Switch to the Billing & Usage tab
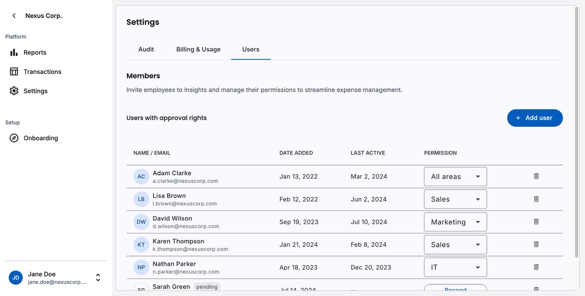 [x=198, y=49]
